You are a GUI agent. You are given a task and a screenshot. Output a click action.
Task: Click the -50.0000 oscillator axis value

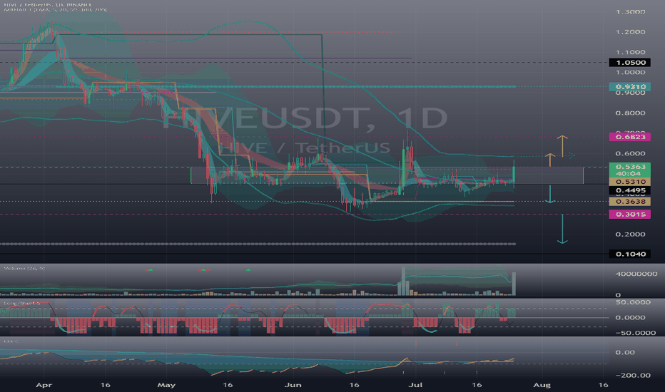pyautogui.click(x=635, y=333)
